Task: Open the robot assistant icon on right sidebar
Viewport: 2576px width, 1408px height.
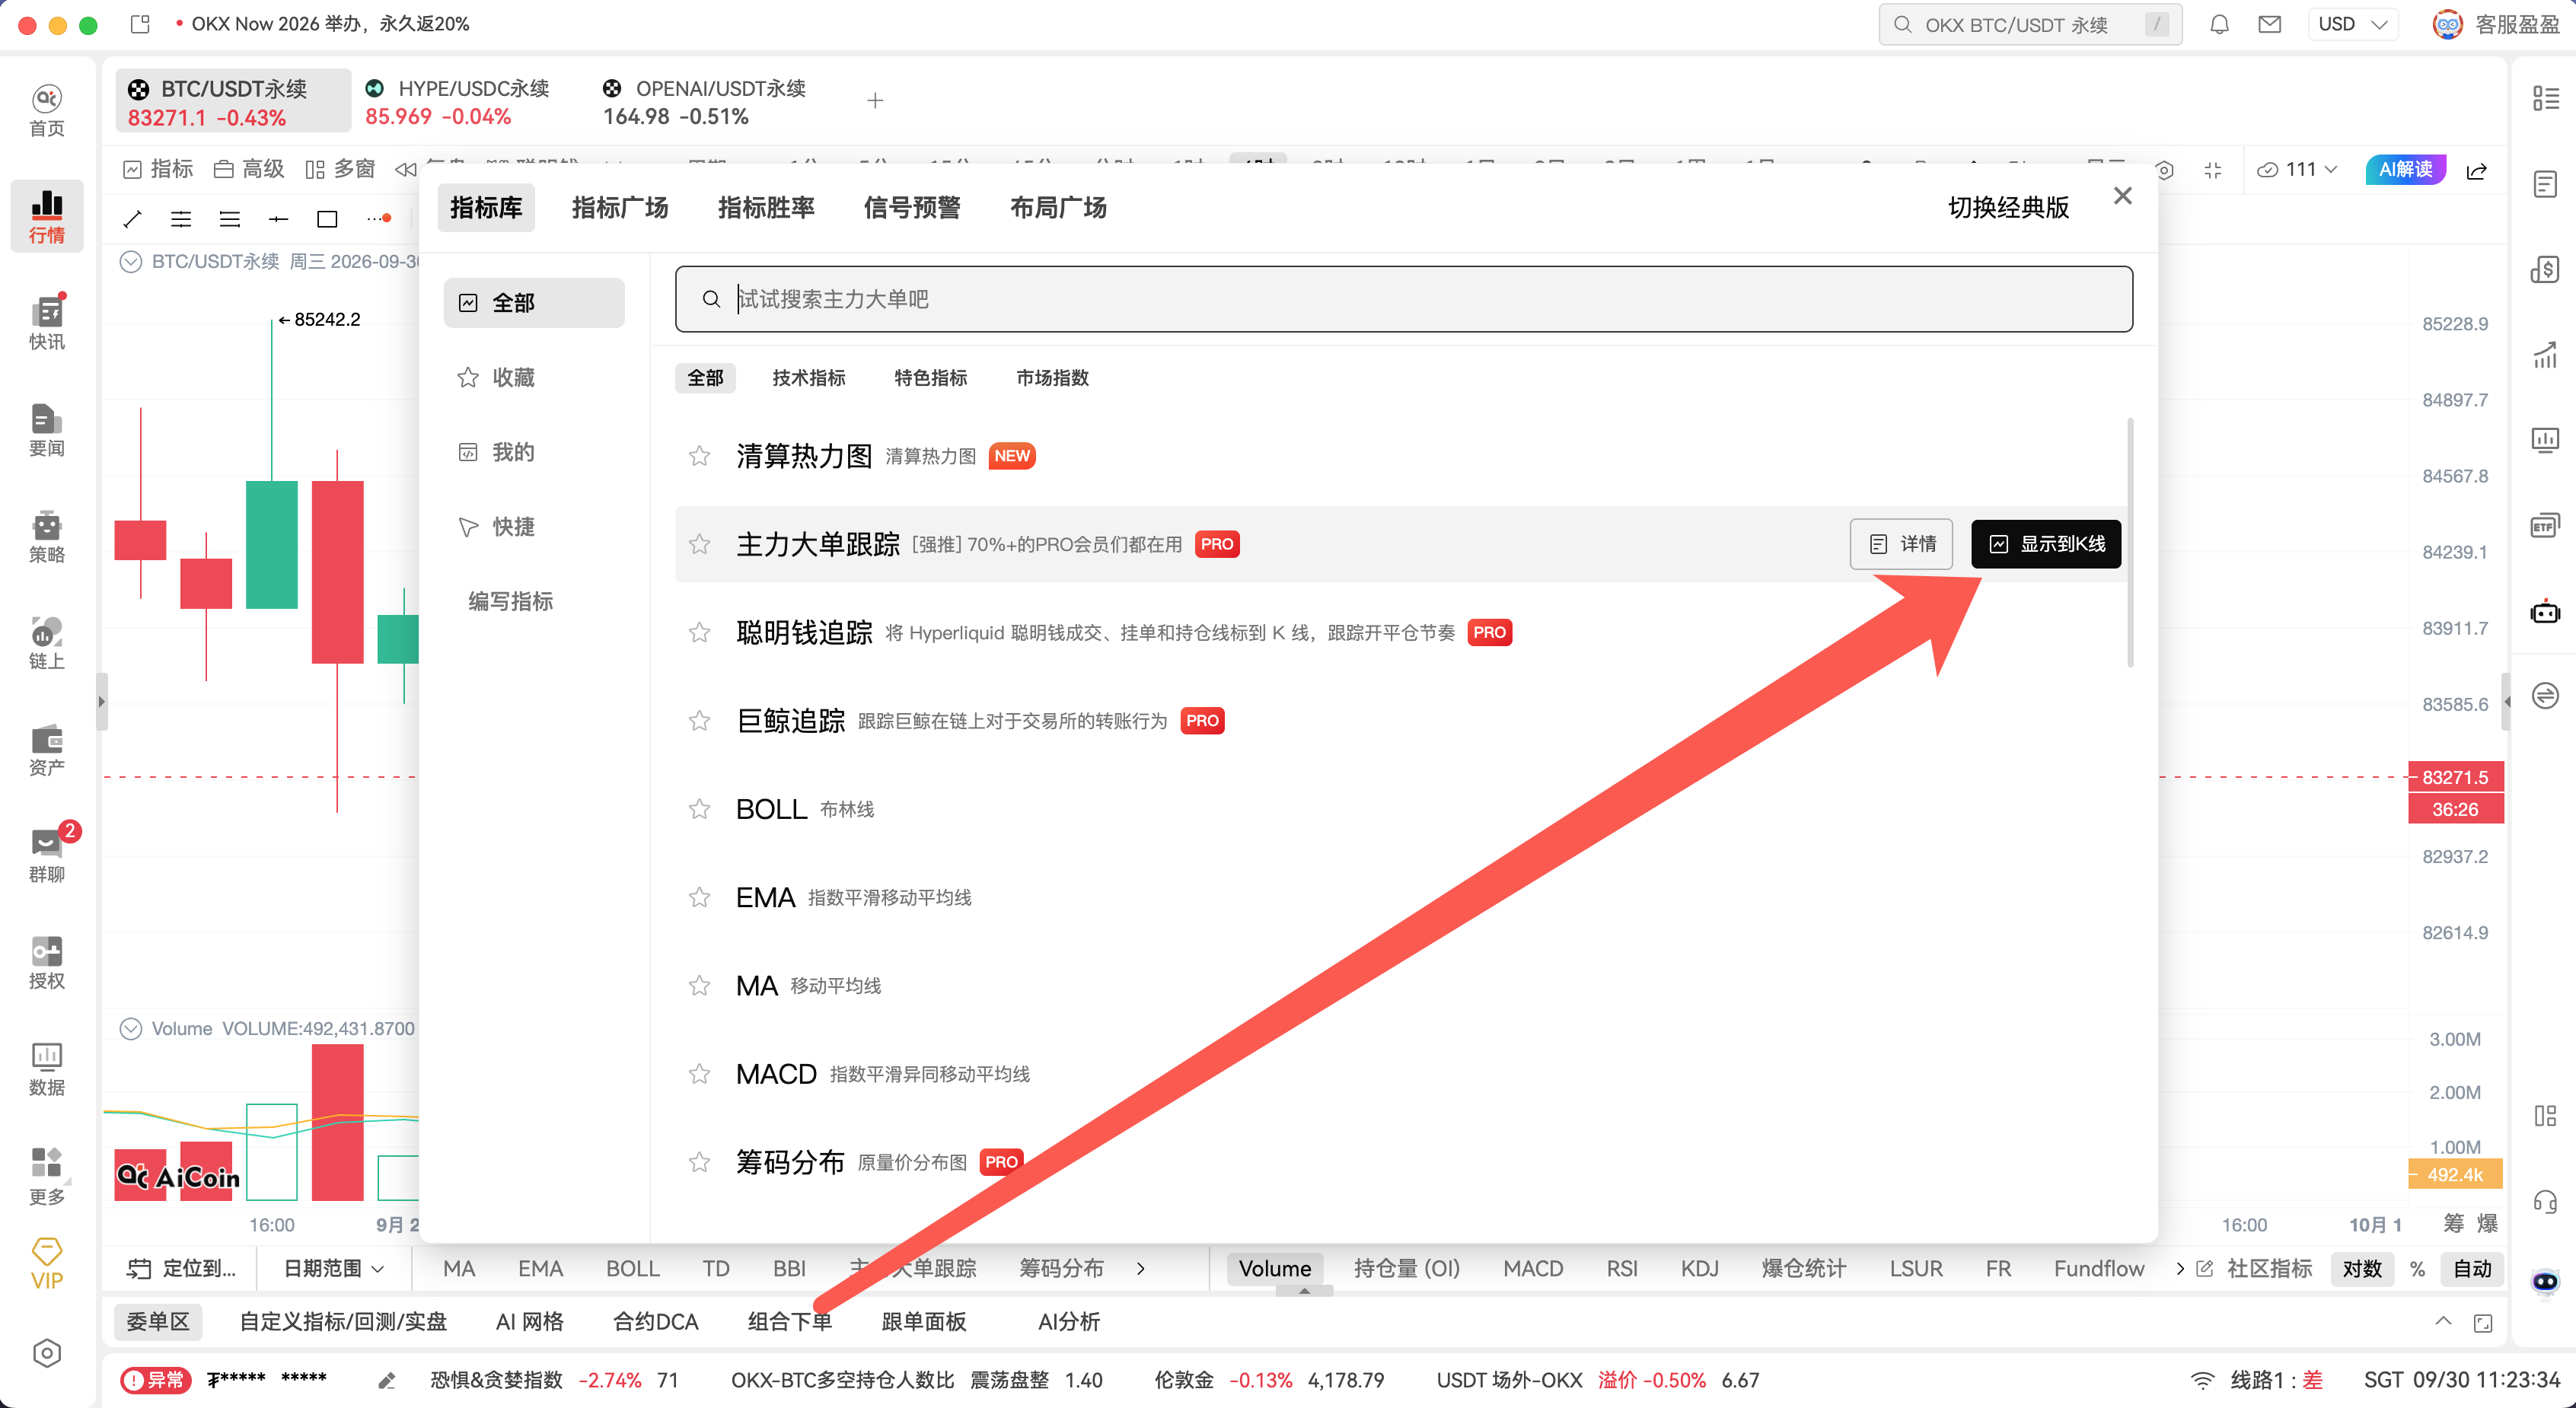Action: pos(2545,611)
